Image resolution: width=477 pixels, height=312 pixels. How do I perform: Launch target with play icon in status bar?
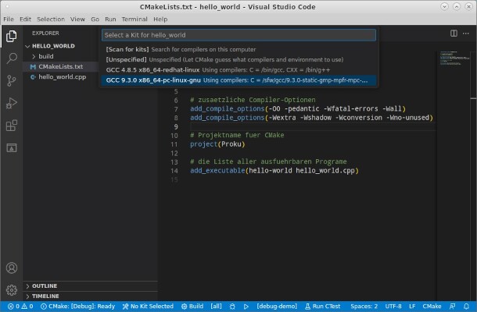(246, 307)
